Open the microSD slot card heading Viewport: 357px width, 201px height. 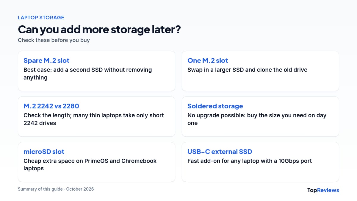44,152
